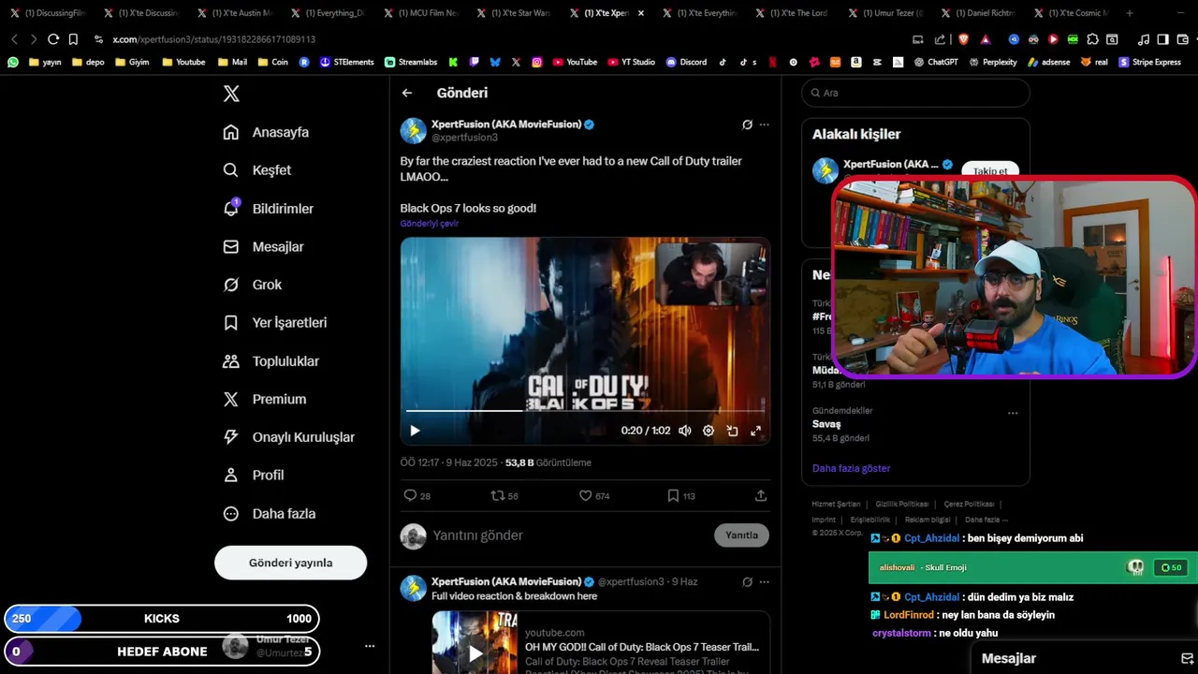Open Grok icon on main post

(747, 125)
